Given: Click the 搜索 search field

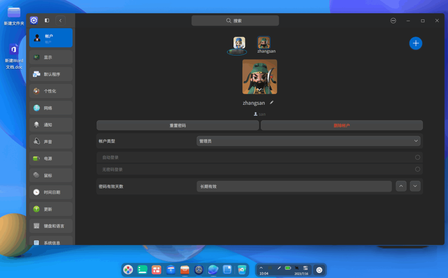Looking at the screenshot, I should pyautogui.click(x=235, y=21).
